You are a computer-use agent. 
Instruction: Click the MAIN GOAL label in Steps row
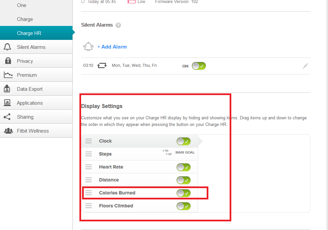point(185,152)
